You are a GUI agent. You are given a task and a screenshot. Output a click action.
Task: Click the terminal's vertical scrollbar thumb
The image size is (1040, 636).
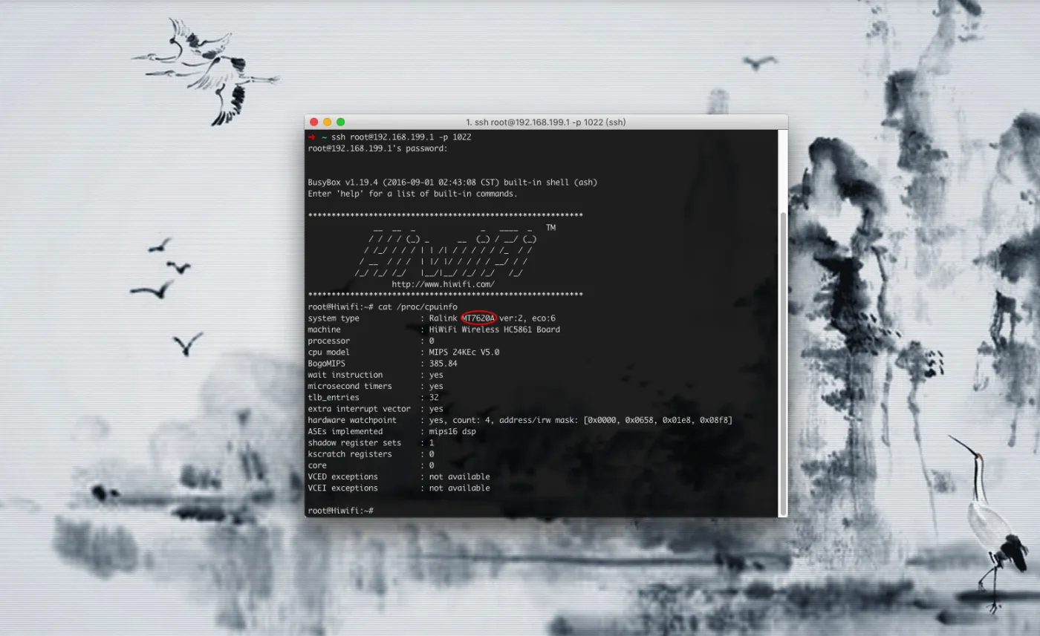[782, 364]
